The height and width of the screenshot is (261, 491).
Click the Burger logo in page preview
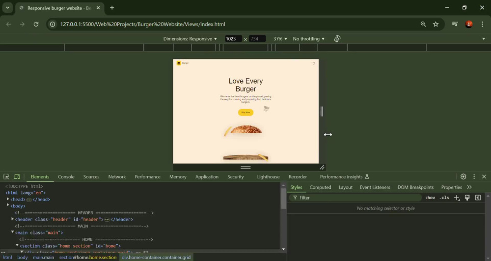tap(183, 63)
